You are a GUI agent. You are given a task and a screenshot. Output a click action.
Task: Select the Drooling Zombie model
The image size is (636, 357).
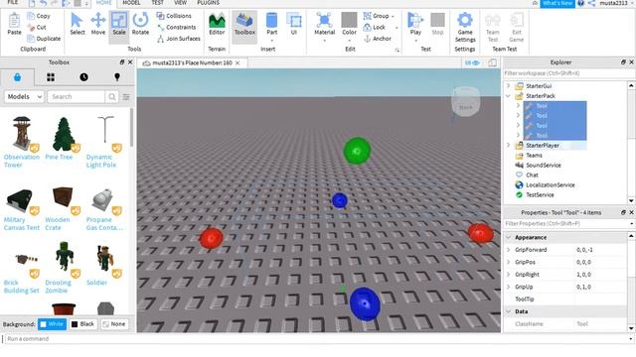63,268
